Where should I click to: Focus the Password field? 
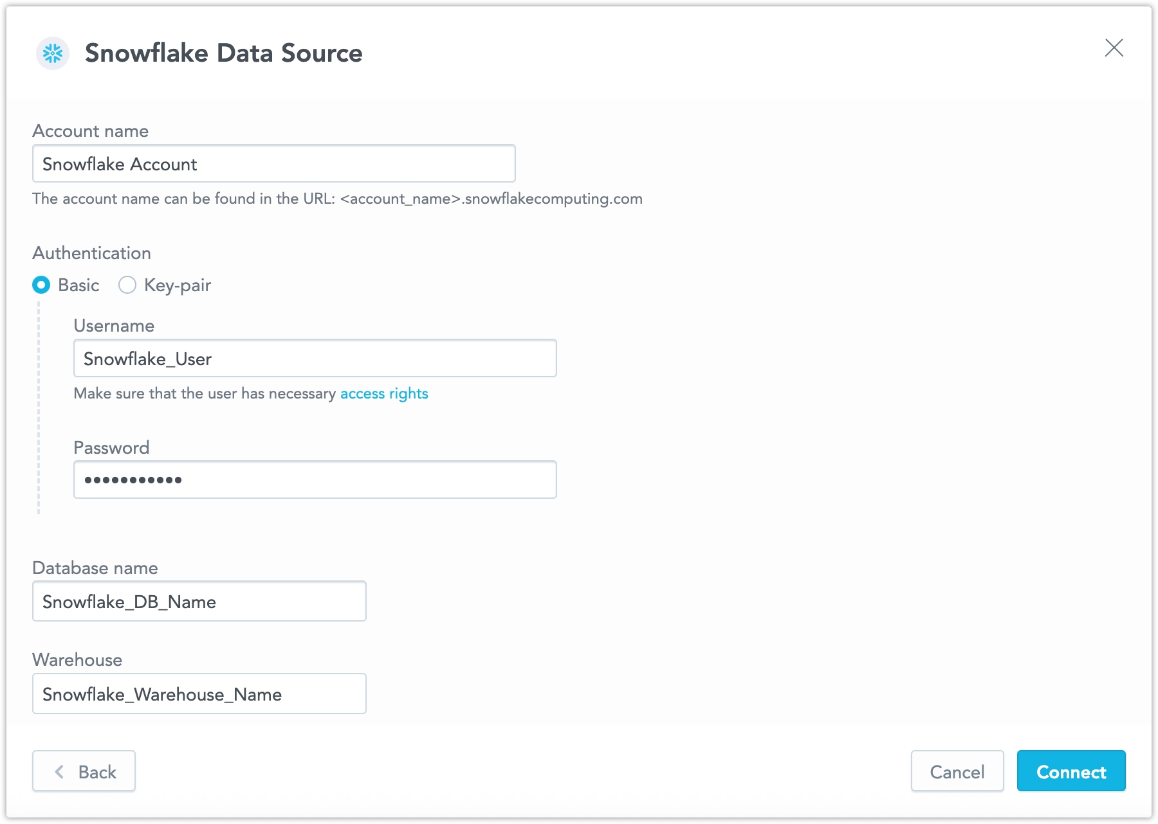pos(315,480)
